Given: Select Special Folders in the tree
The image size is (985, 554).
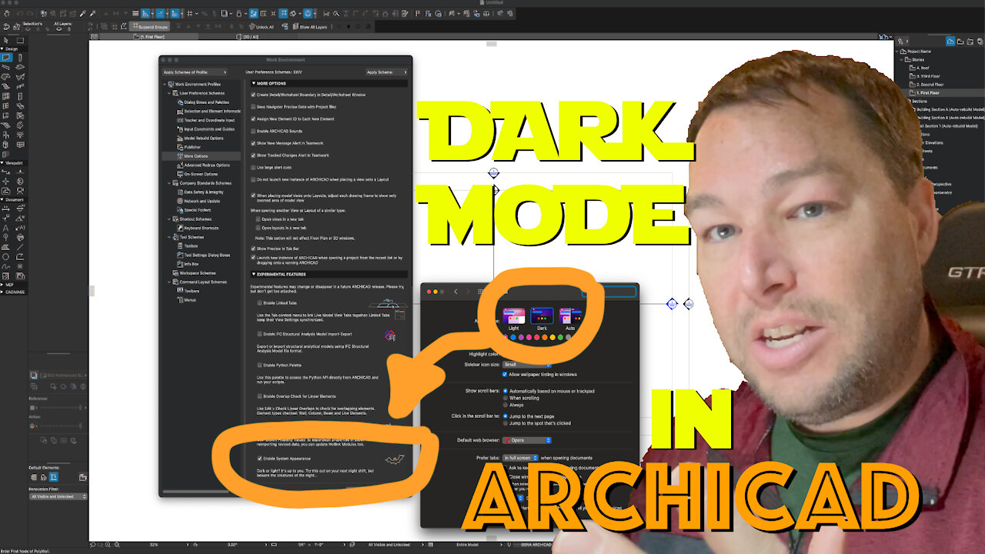Looking at the screenshot, I should pyautogui.click(x=192, y=210).
